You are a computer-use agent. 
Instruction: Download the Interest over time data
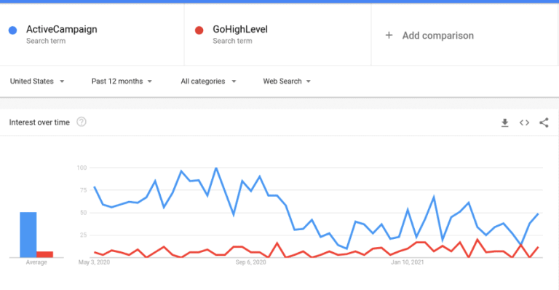point(504,122)
